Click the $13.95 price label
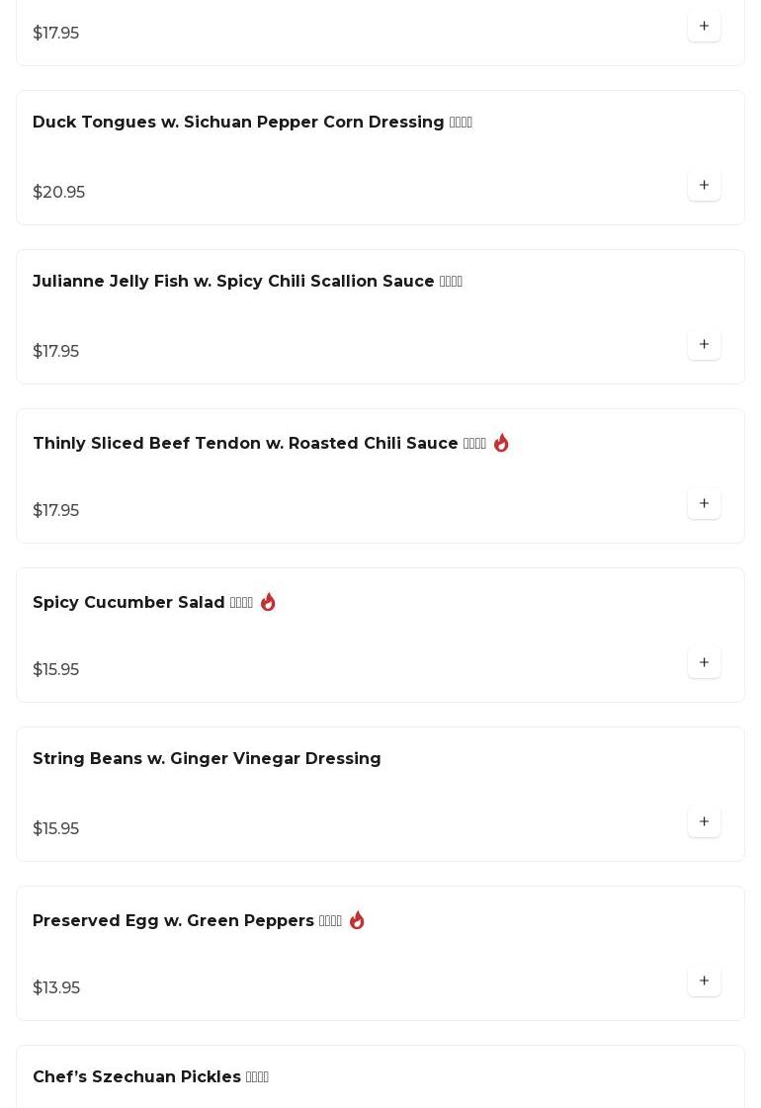This screenshot has height=1108, width=761. pyautogui.click(x=56, y=988)
